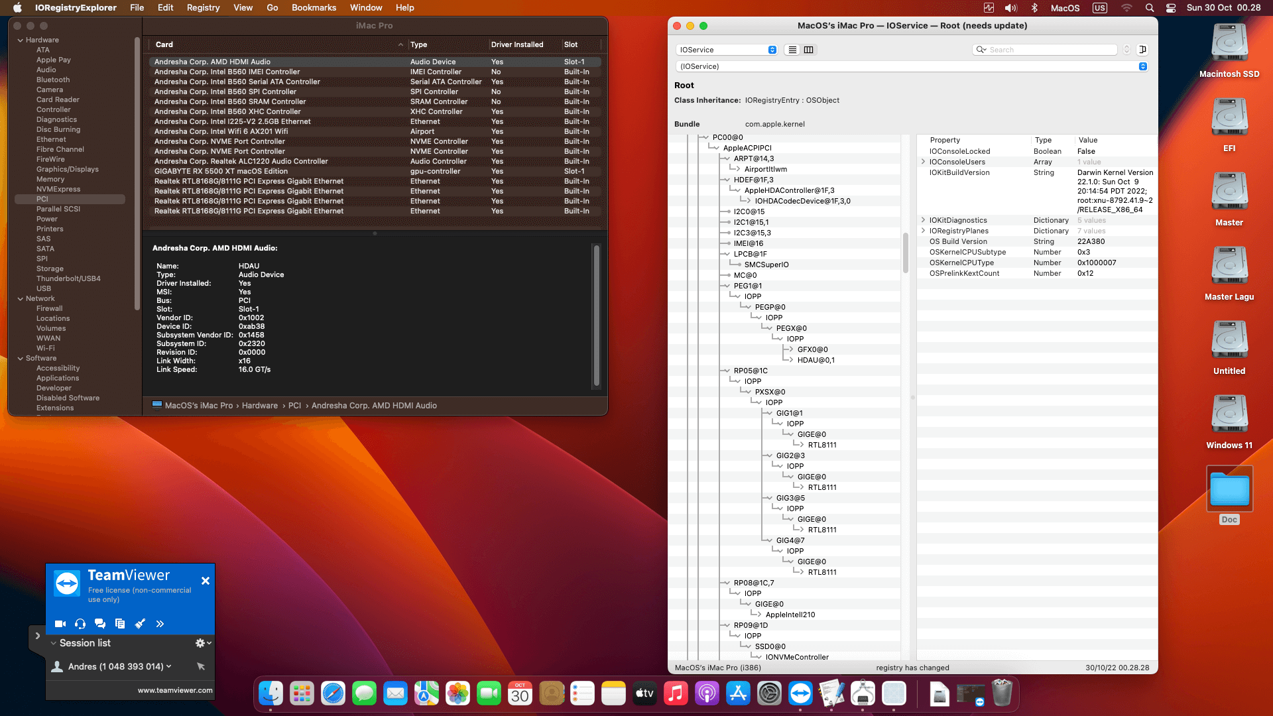Click the TeamViewer file transfer icon
The height and width of the screenshot is (716, 1273).
click(x=120, y=624)
